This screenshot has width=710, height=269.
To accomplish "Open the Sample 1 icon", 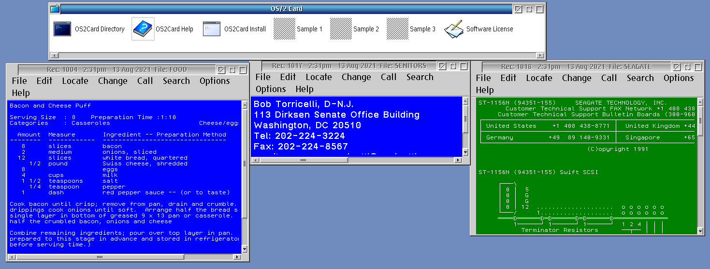I will coord(284,29).
